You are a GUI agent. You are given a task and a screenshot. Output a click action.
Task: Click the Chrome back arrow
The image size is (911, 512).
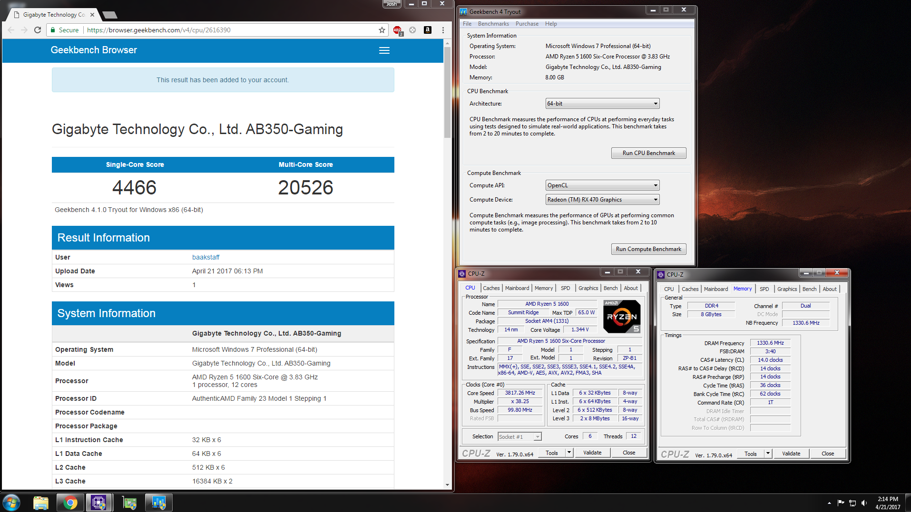(x=11, y=30)
